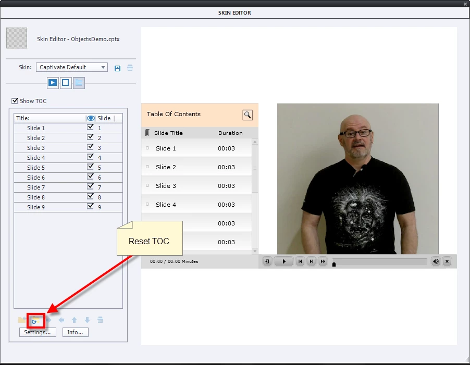470x365 pixels.
Task: Move TOC entry down arrow
Action: tap(87, 320)
